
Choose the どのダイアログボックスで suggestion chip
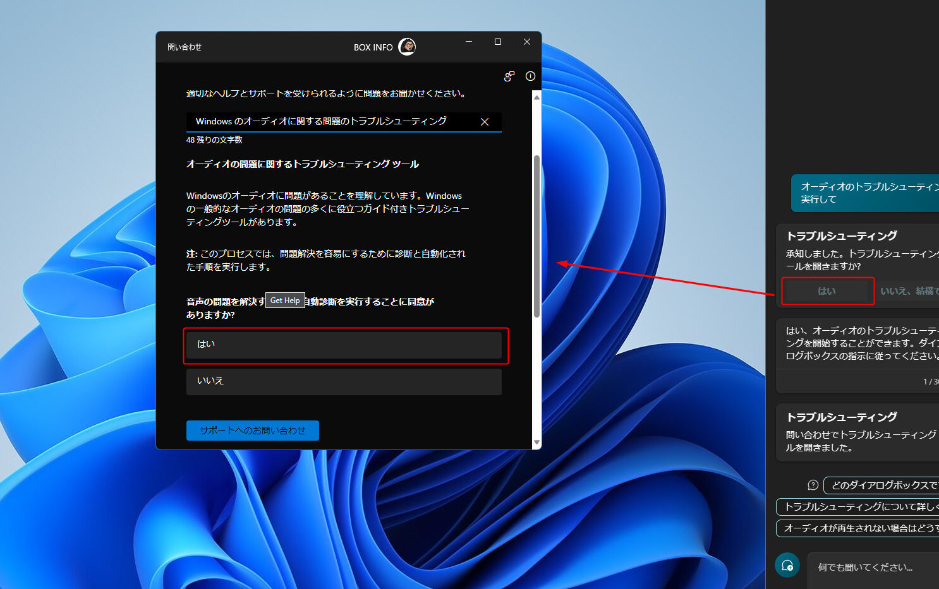(881, 485)
